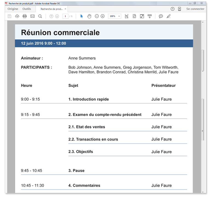Image resolution: width=211 pixels, height=199 pixels.
Task: Click the Heure column header
Action: pyautogui.click(x=27, y=85)
